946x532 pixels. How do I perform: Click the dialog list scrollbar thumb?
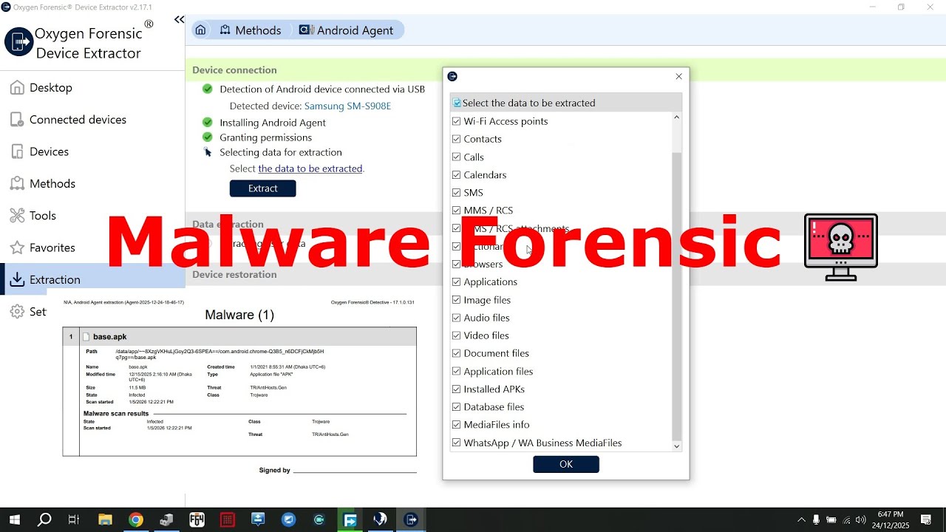(676, 296)
